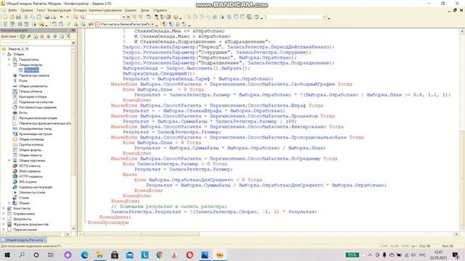465x261 pixels.
Task: Select the Задача_3_10 root tree node
Action: (x=17, y=49)
